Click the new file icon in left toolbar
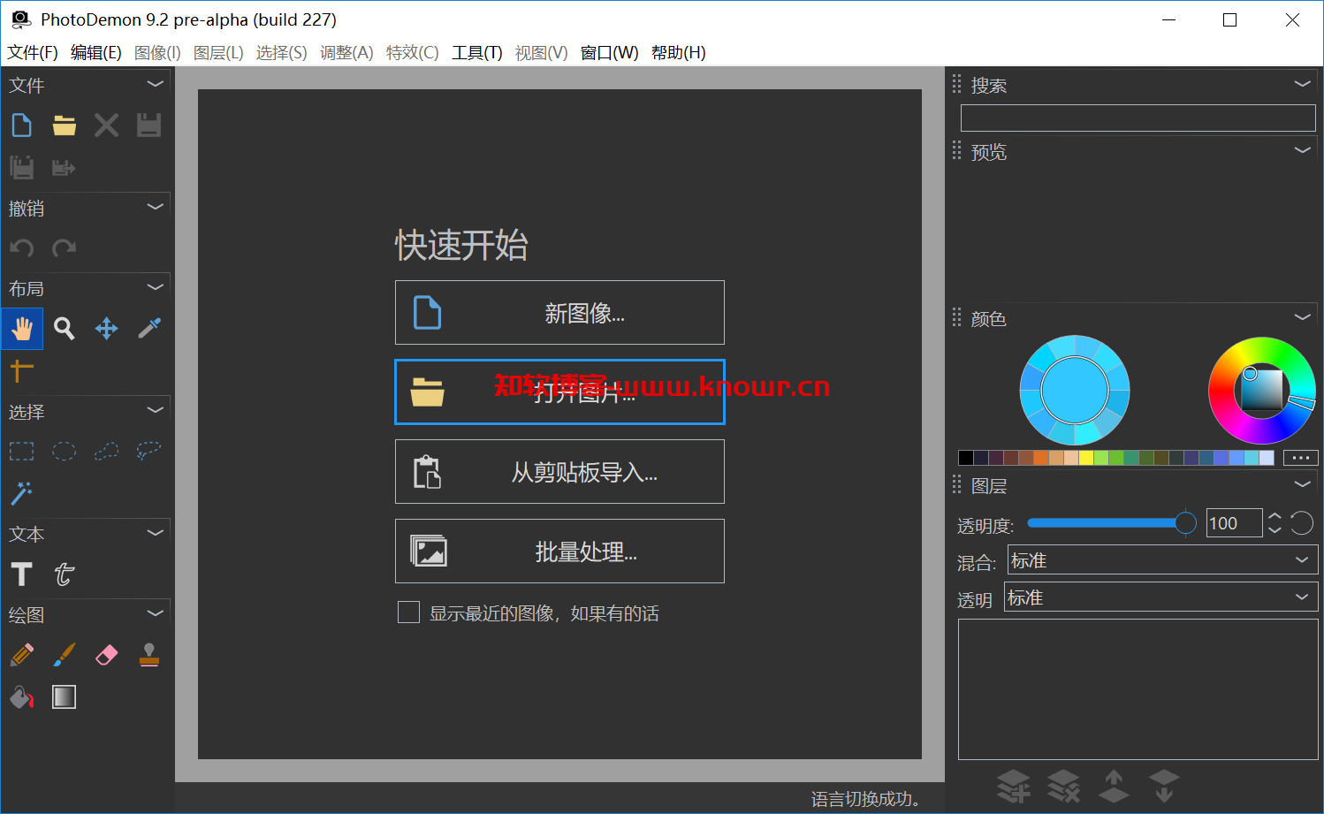The height and width of the screenshot is (814, 1324). tap(22, 126)
